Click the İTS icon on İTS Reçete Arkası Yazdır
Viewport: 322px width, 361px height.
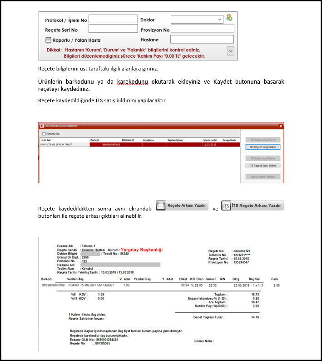click(x=226, y=206)
